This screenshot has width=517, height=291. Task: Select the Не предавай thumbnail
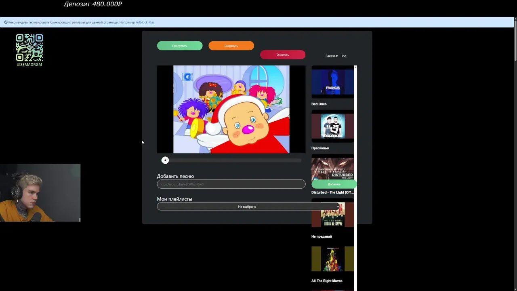332,215
